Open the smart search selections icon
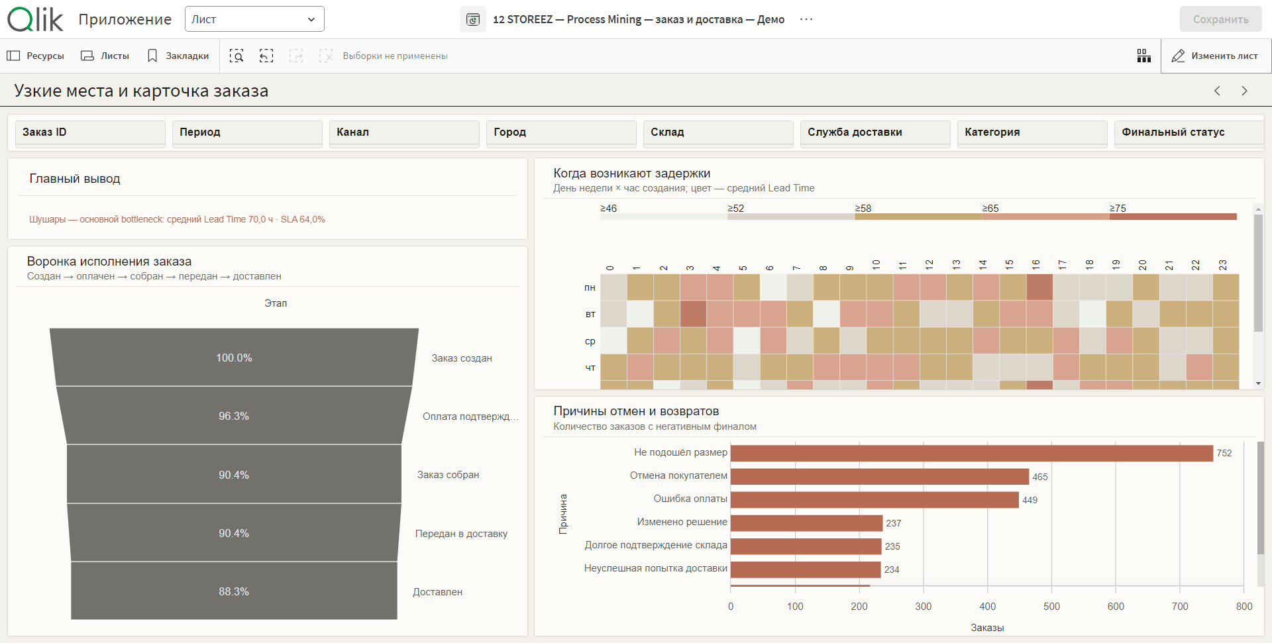The image size is (1272, 643). pyautogui.click(x=237, y=56)
